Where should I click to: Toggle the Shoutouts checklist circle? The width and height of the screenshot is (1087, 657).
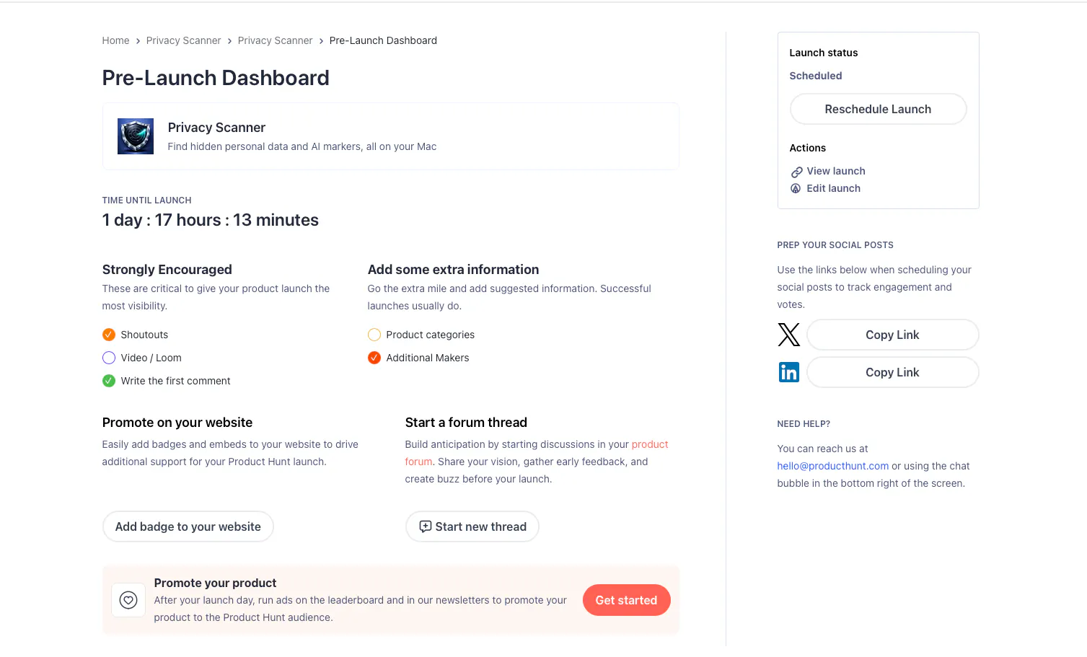[109, 335]
